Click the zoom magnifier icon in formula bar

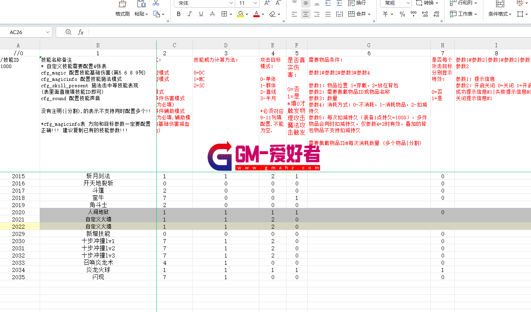coord(68,32)
